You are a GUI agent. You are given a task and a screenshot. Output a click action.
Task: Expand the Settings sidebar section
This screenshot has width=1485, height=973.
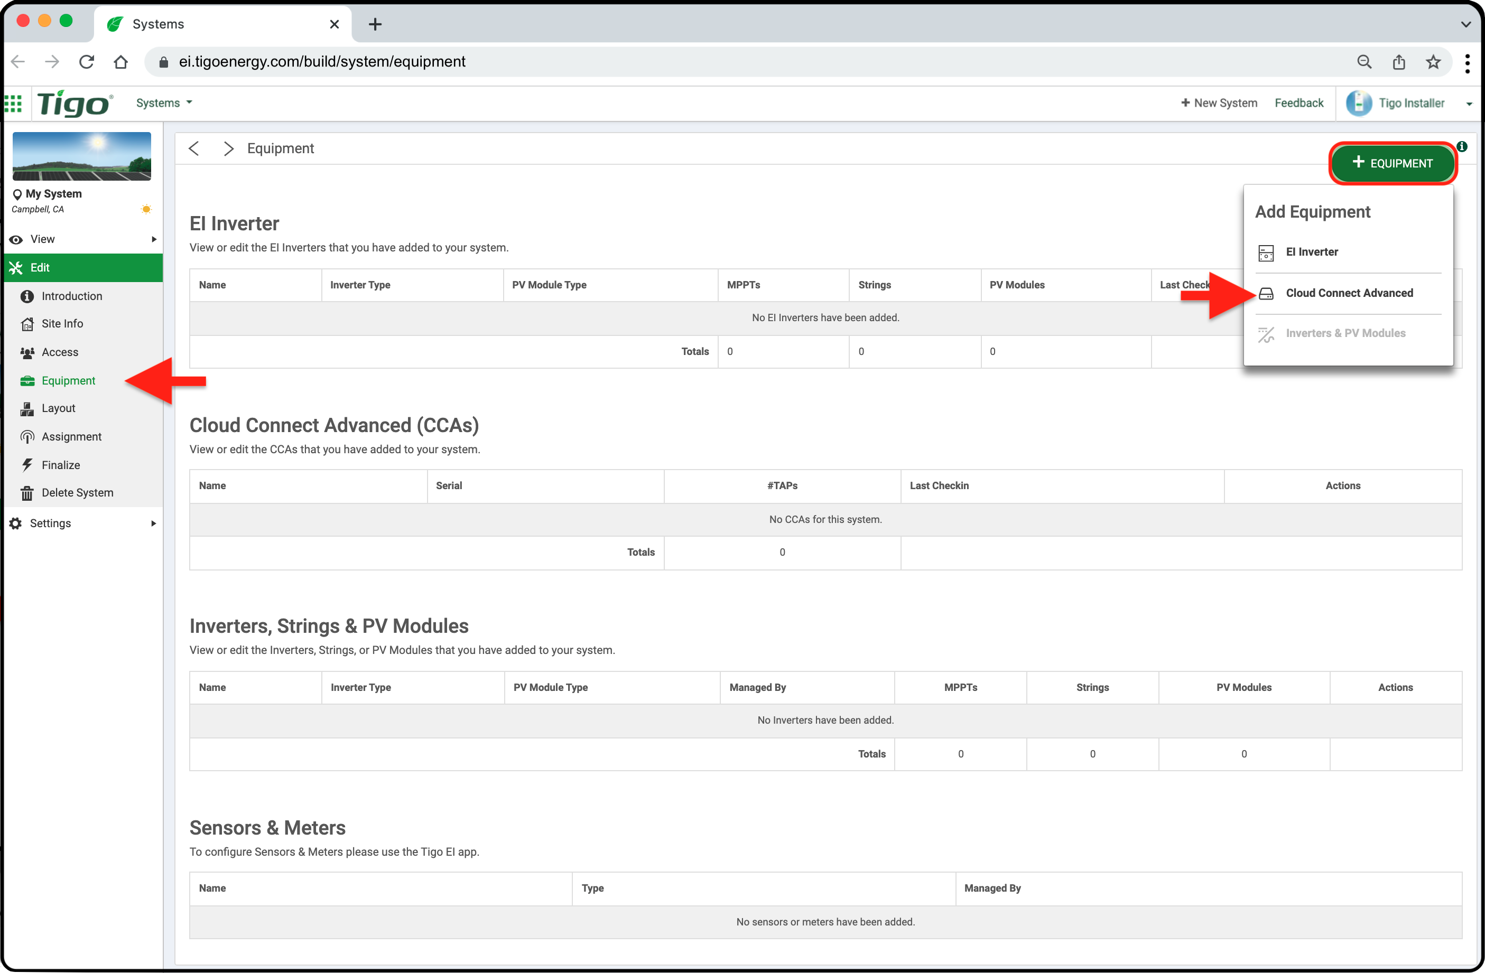[83, 524]
